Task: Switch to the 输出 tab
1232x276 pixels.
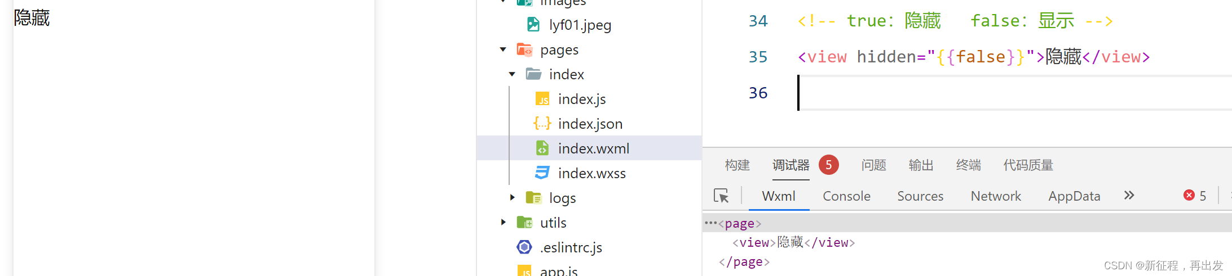Action: [921, 165]
